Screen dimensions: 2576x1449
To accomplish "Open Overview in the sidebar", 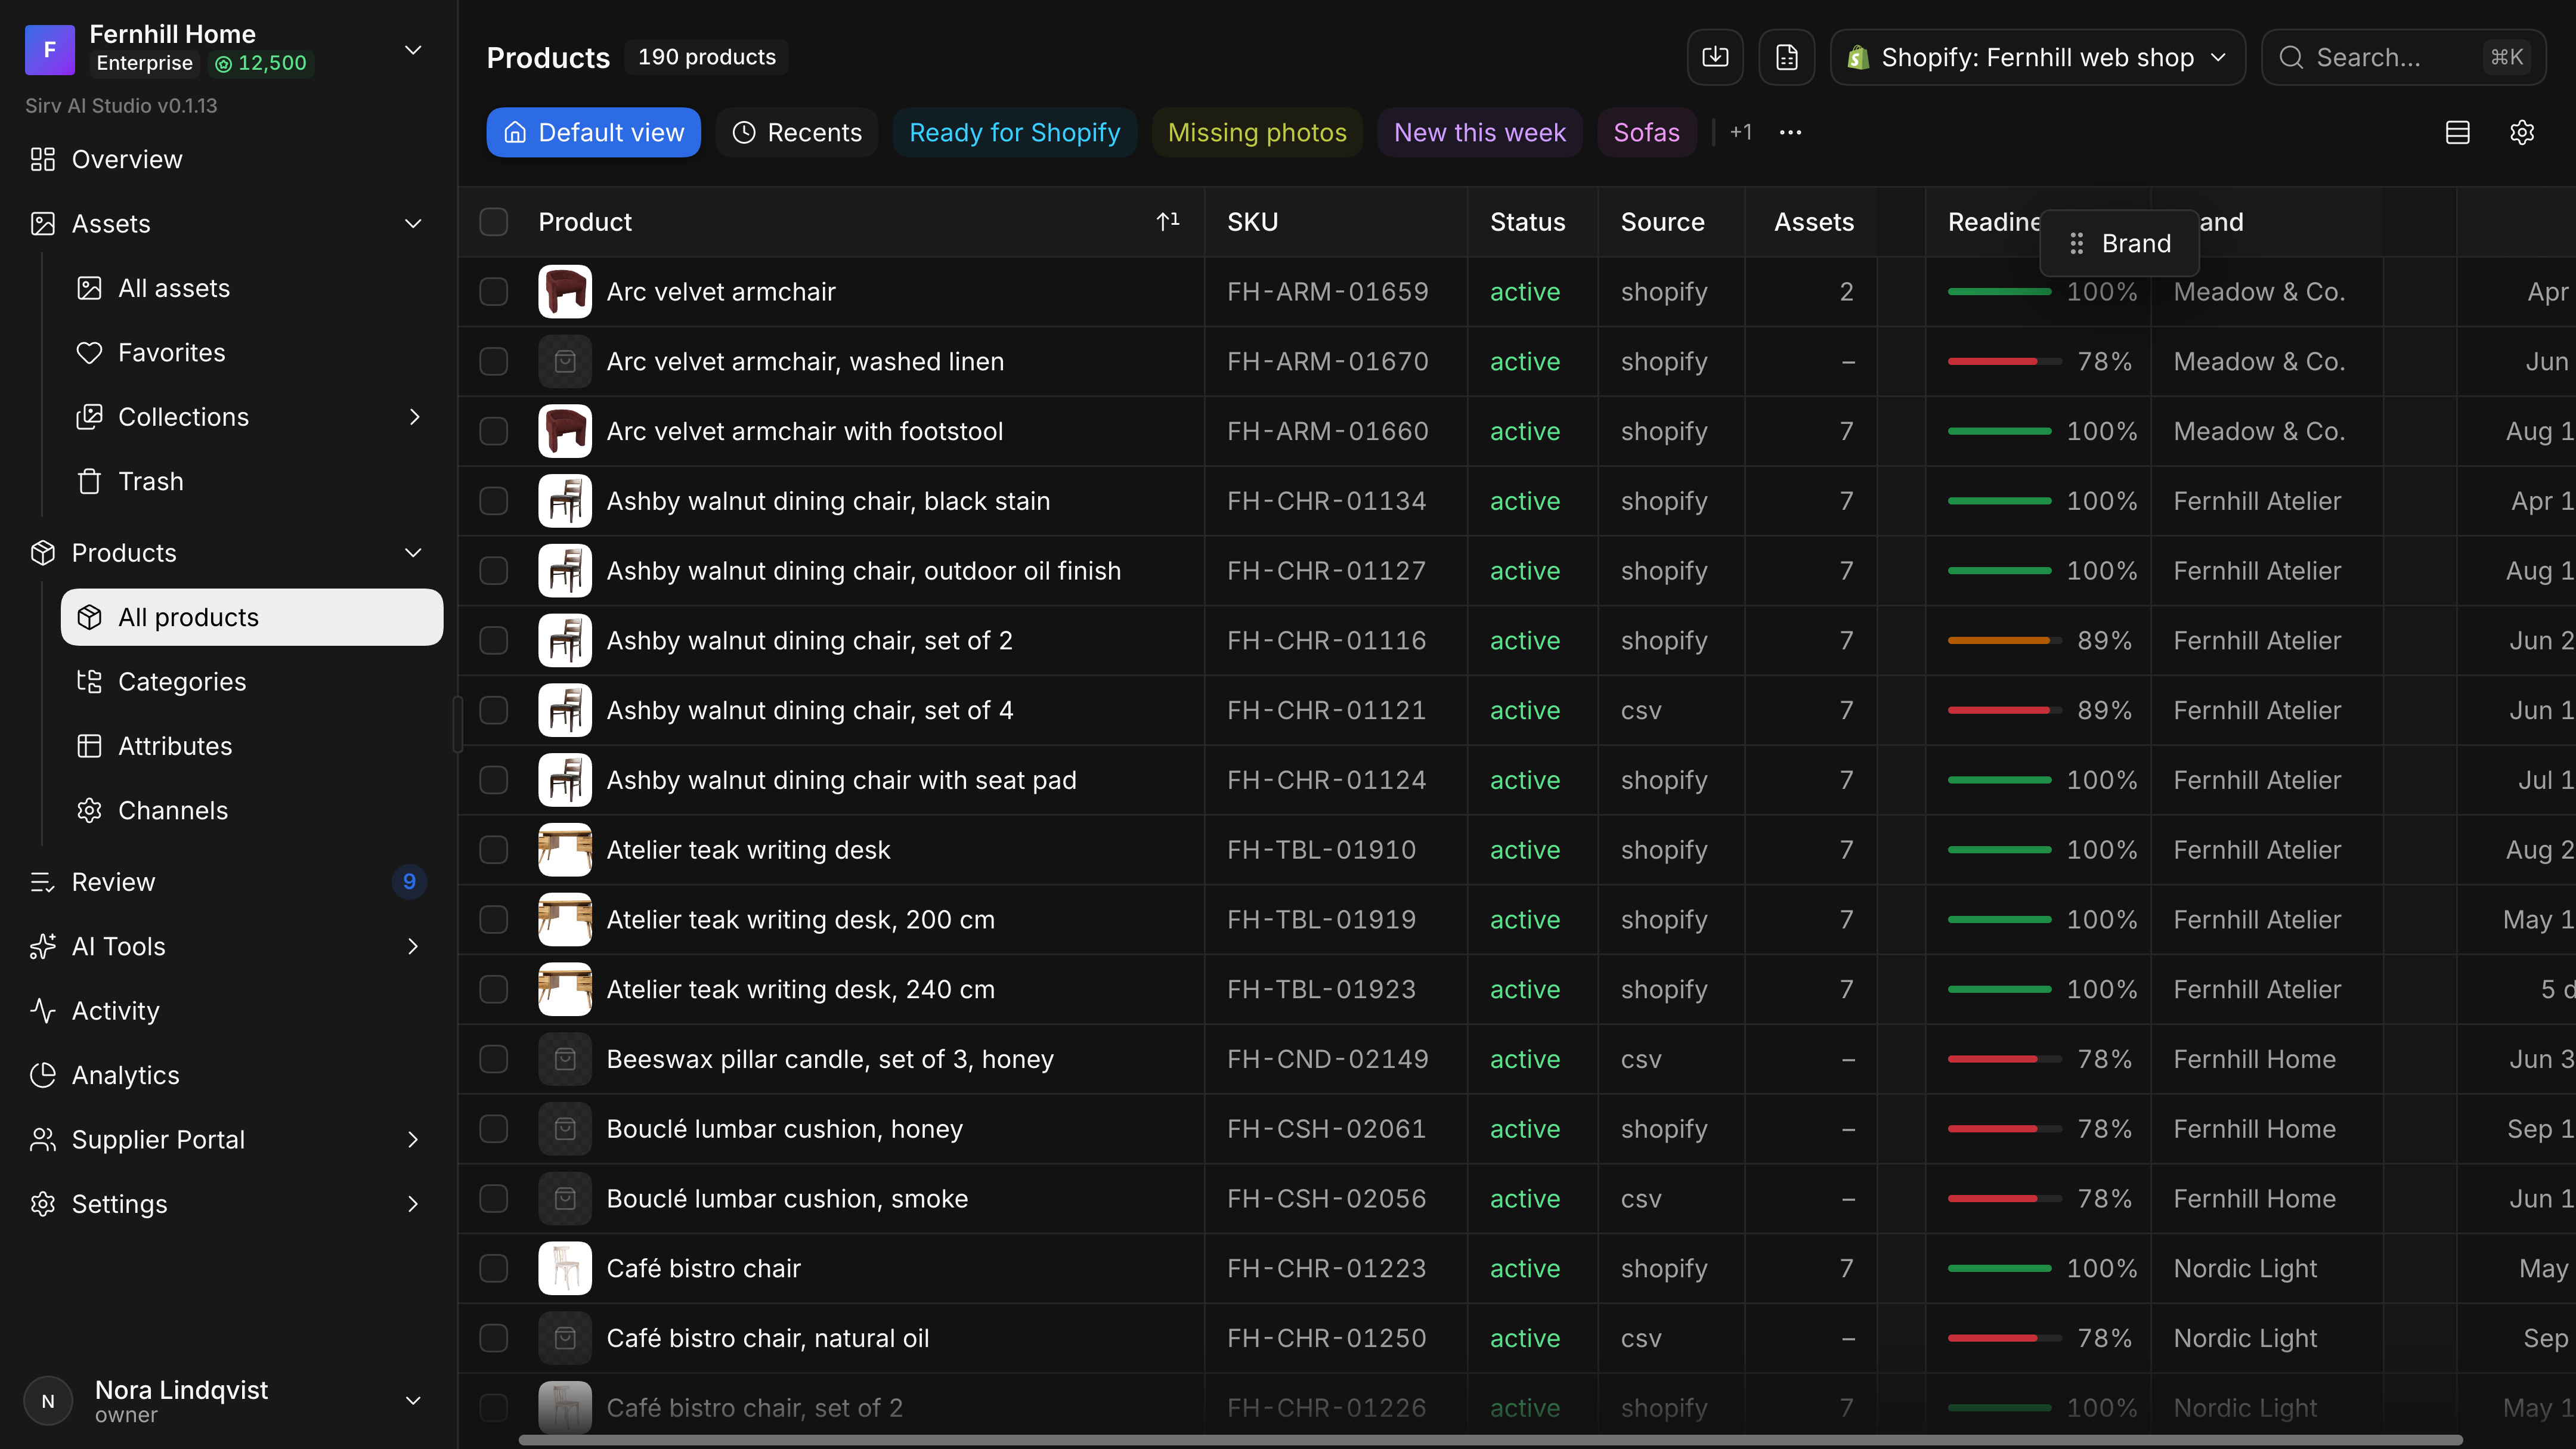I will (229, 159).
